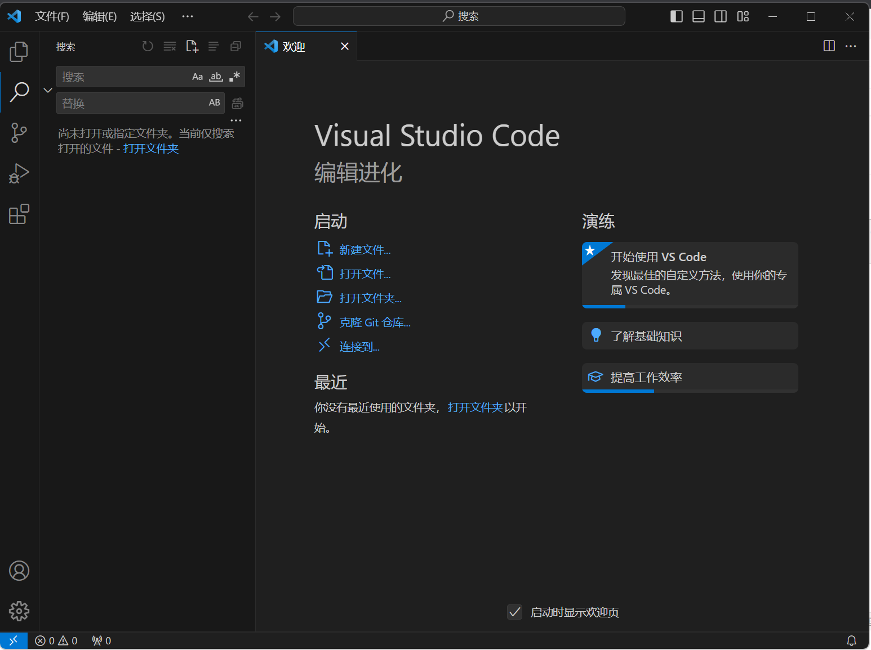Open Customize Layout icon in title bar

coord(743,16)
